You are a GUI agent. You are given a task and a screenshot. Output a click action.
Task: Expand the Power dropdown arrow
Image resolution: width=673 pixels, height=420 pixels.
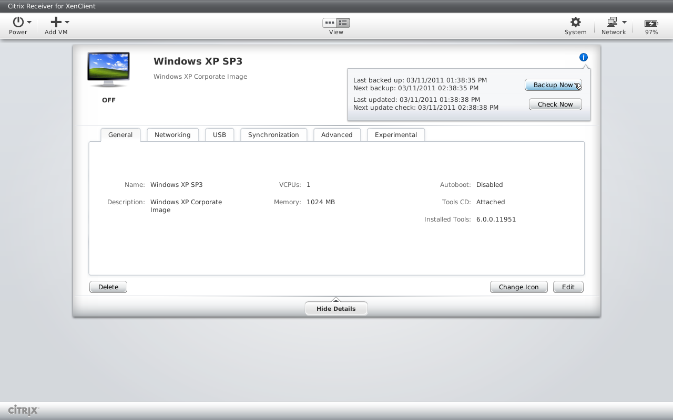coord(29,22)
